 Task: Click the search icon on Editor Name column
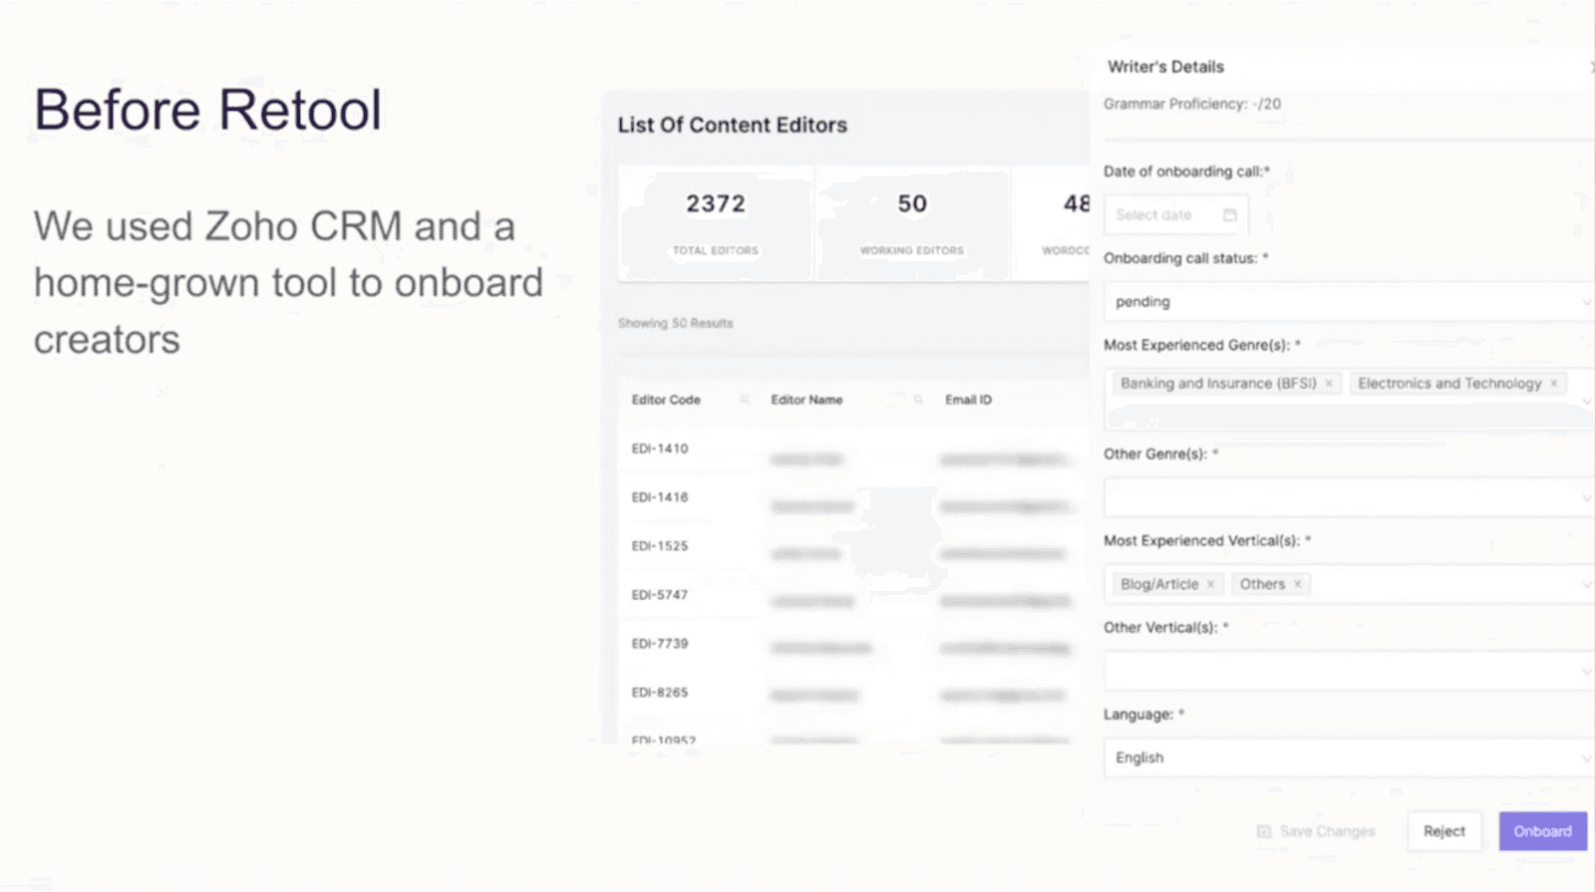pos(916,399)
